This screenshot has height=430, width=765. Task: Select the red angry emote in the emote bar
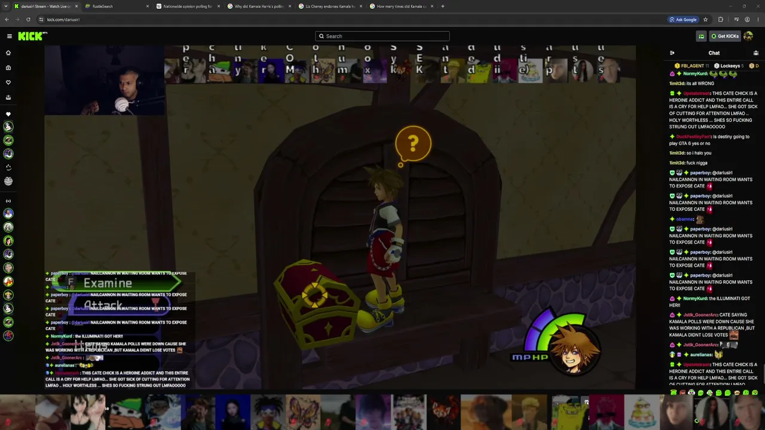pyautogui.click(x=683, y=393)
